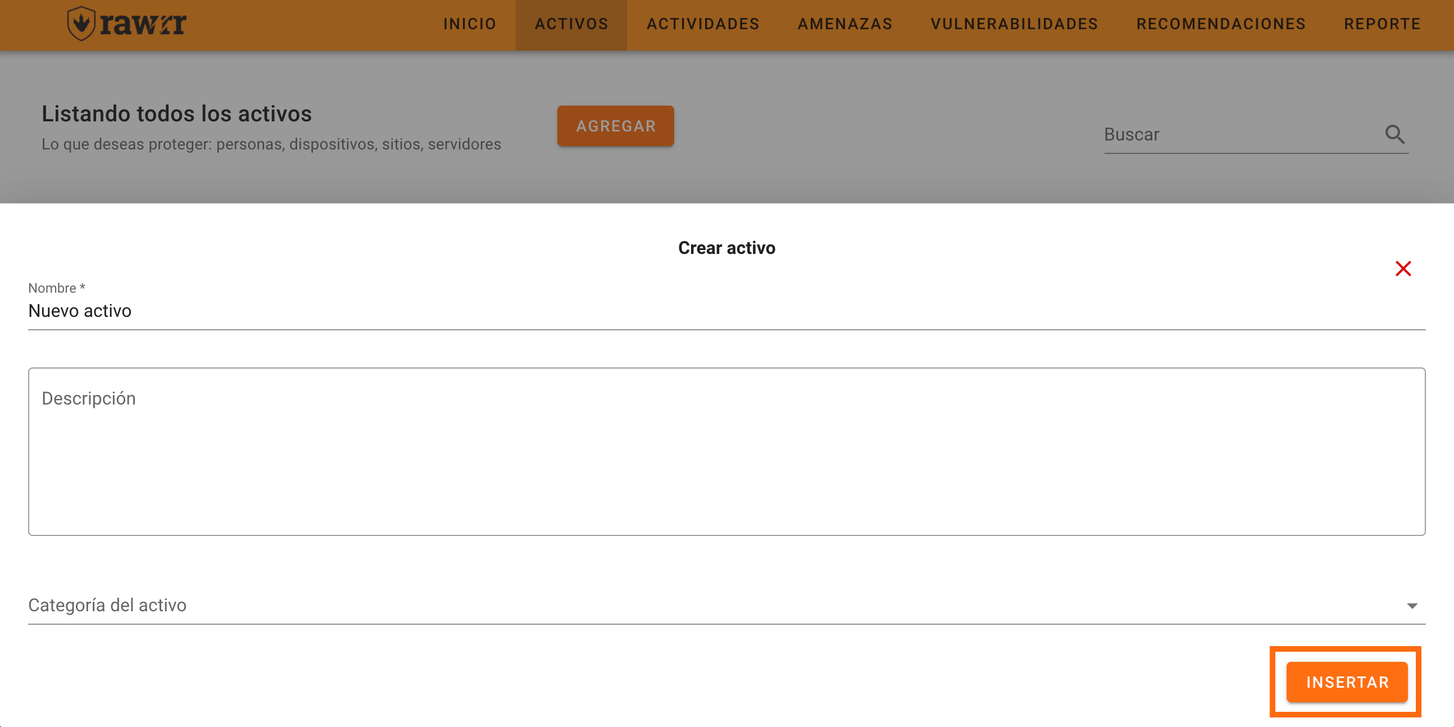The width and height of the screenshot is (1454, 727).
Task: Open the VULNERABILIDADES page
Action: [x=1014, y=24]
